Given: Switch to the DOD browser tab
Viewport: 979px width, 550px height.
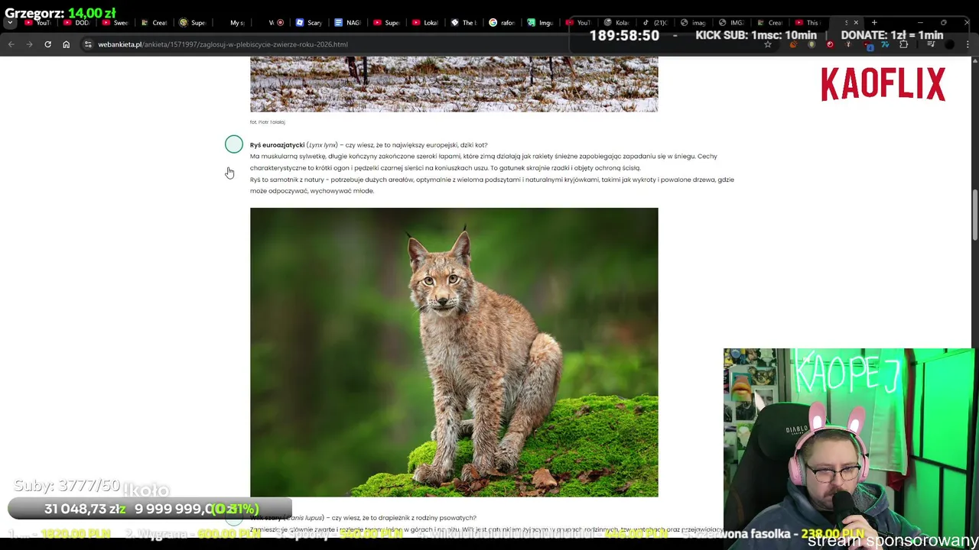Looking at the screenshot, I should tap(75, 23).
